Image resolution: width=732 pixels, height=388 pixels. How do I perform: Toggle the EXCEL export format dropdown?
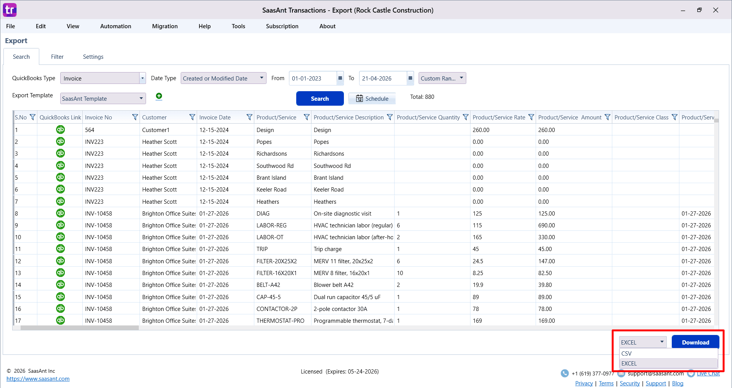click(x=643, y=342)
